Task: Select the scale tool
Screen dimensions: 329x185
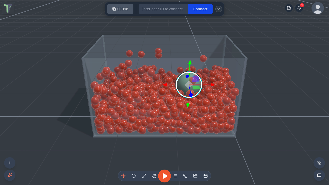Action: [144, 176]
